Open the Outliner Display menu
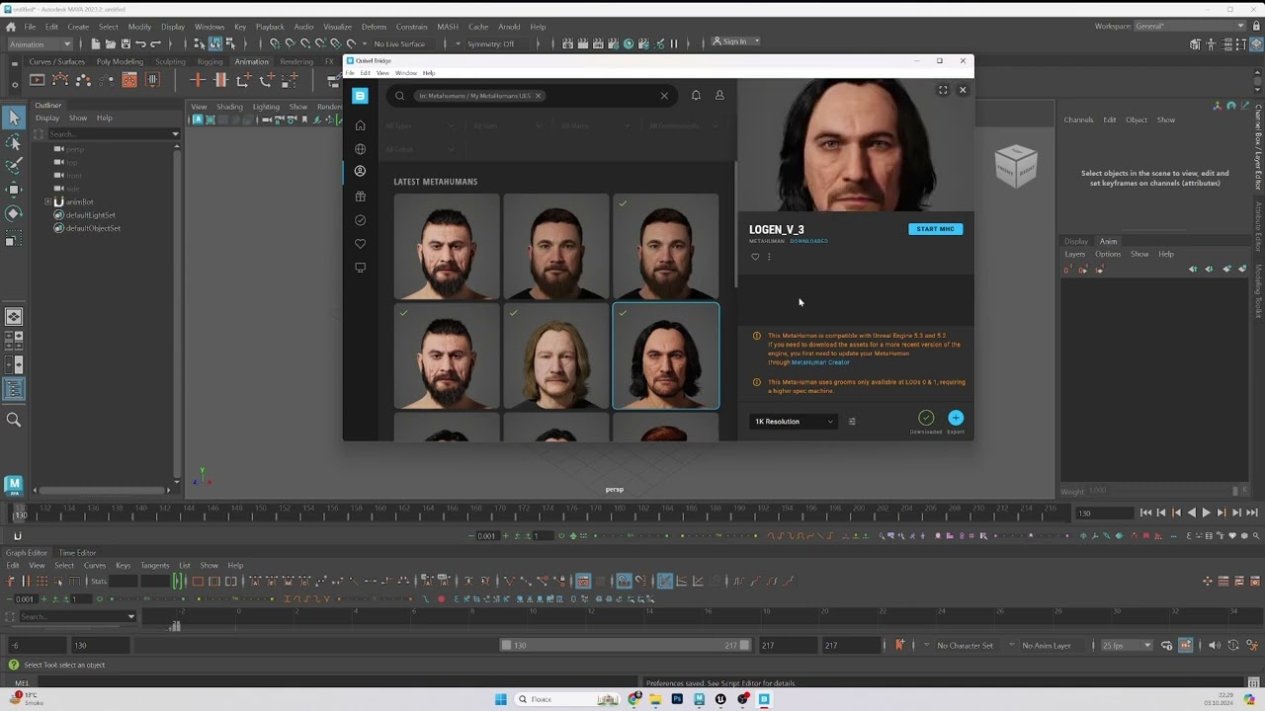 coord(47,118)
